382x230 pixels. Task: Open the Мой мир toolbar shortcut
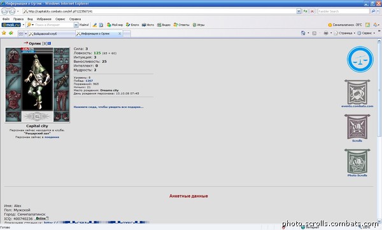point(115,25)
